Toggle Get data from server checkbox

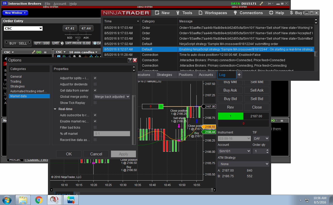[95, 90]
